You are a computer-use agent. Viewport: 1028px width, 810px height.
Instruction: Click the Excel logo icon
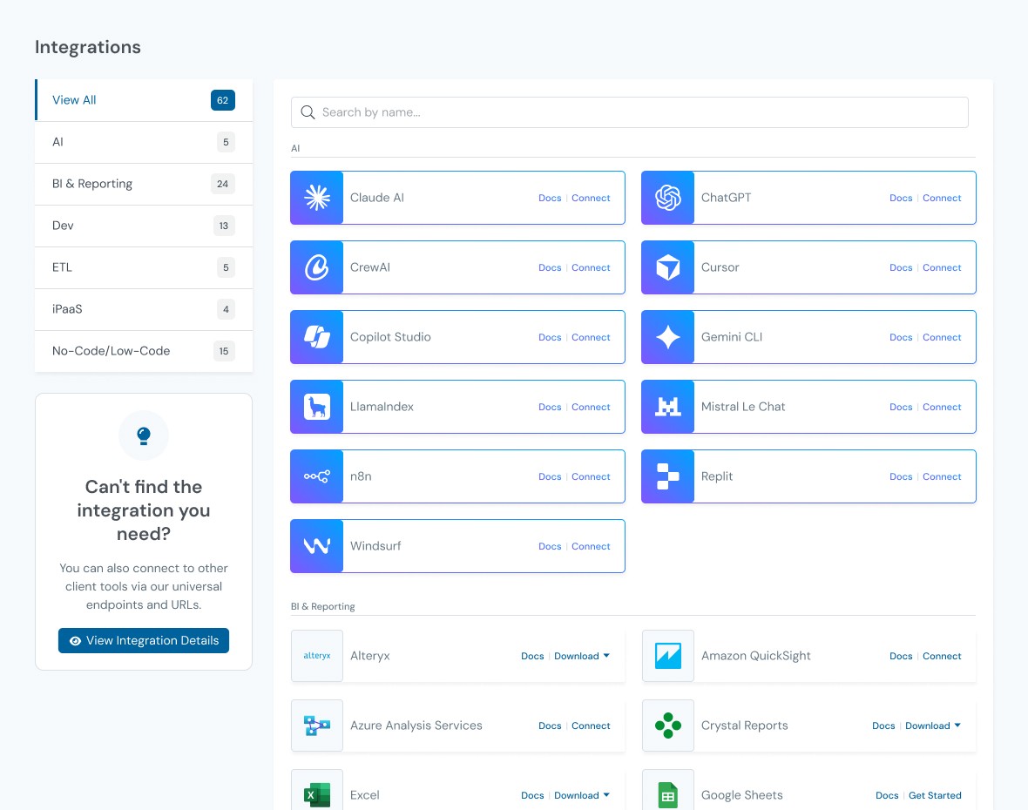(316, 795)
